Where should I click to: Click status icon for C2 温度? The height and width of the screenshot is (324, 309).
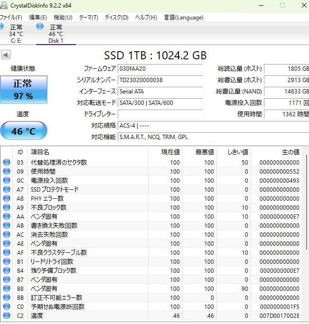[7, 315]
